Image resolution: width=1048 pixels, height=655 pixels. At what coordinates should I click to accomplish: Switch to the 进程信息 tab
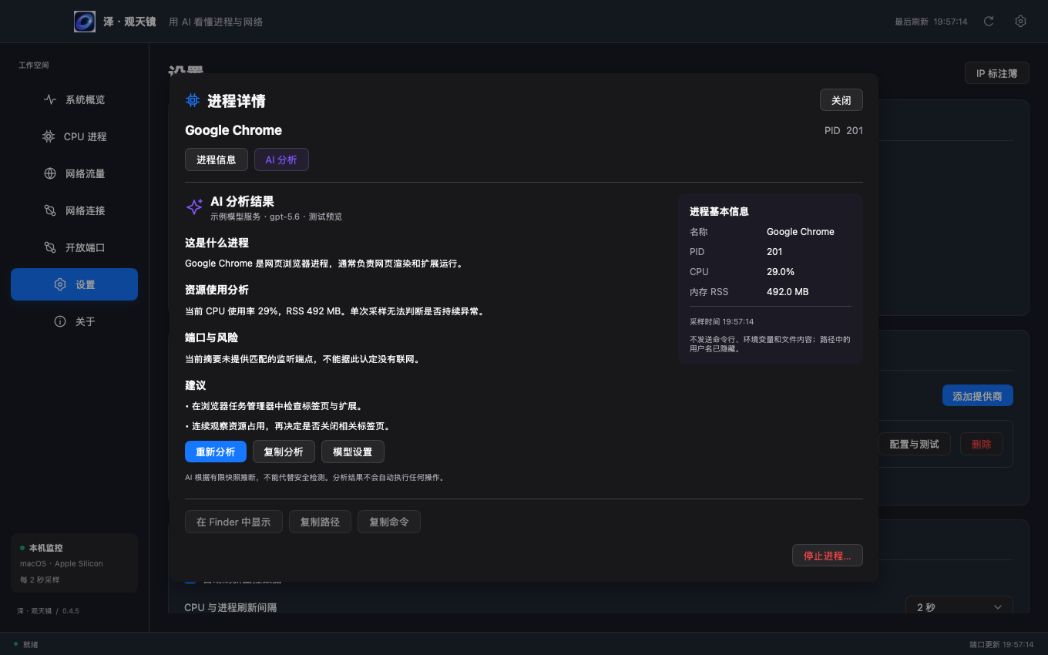point(217,160)
